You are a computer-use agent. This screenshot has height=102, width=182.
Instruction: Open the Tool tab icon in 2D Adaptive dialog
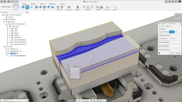pyautogui.click(x=160, y=26)
